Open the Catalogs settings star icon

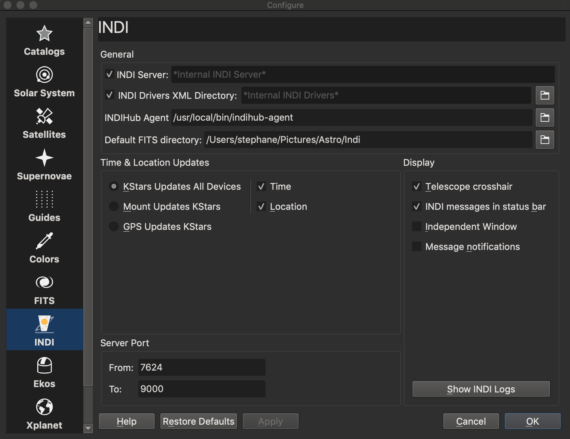[44, 34]
